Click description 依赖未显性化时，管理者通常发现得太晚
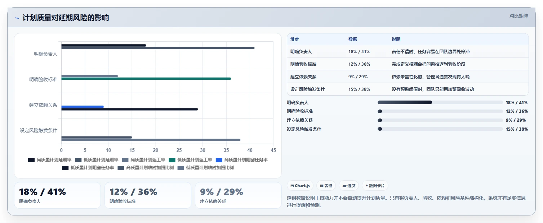The width and height of the screenshot is (543, 223). pos(431,77)
